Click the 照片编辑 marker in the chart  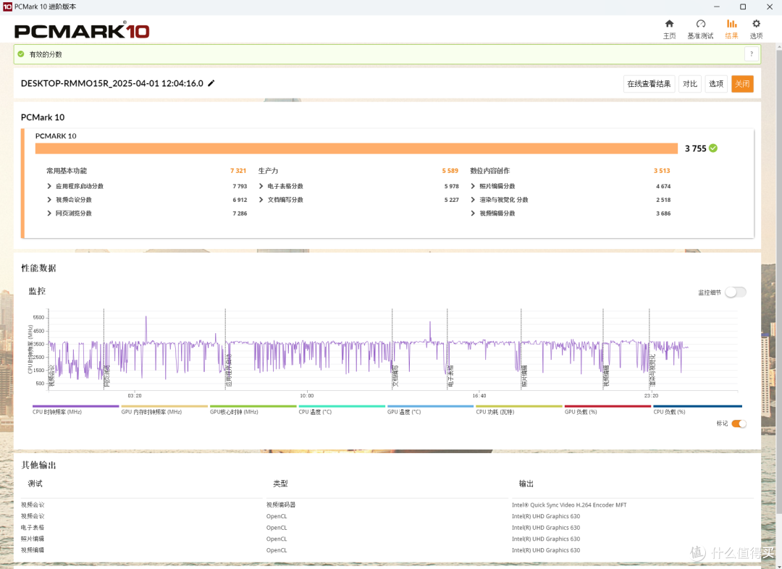tap(524, 376)
